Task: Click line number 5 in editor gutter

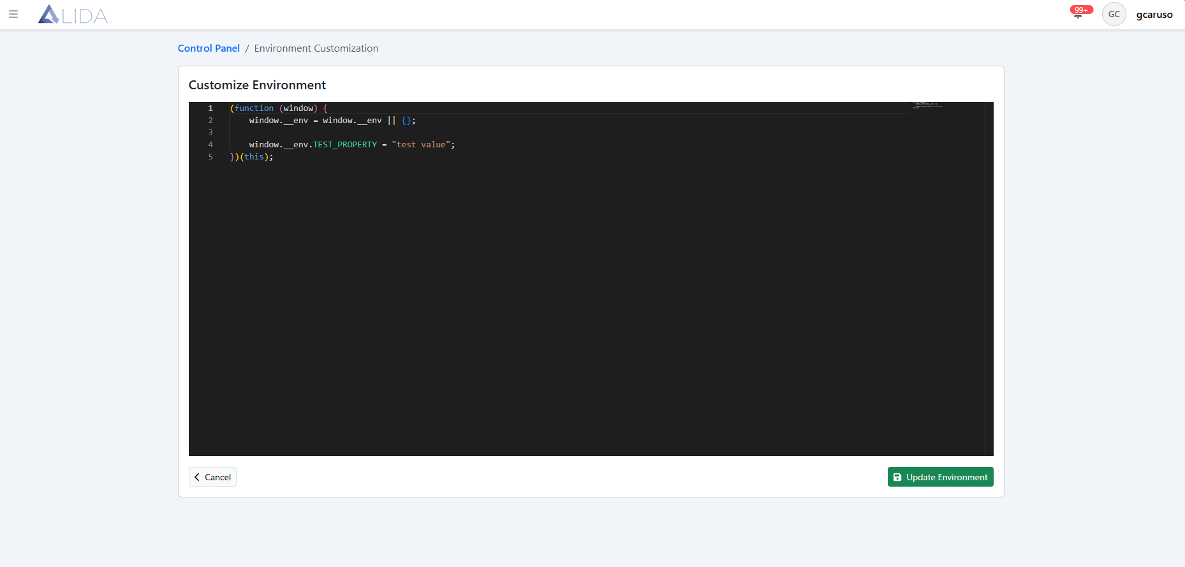Action: click(210, 157)
